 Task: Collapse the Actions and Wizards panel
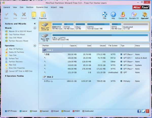tap(35, 24)
